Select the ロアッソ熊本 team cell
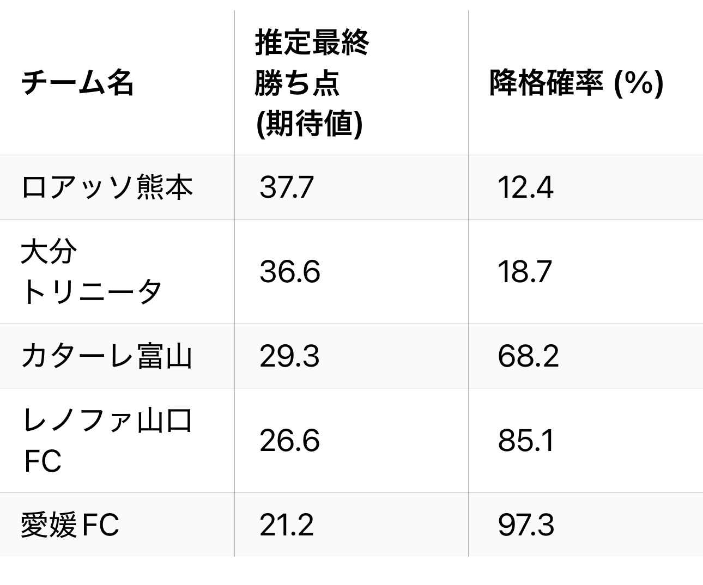Screen dimensions: 703x585 pyautogui.click(x=107, y=187)
